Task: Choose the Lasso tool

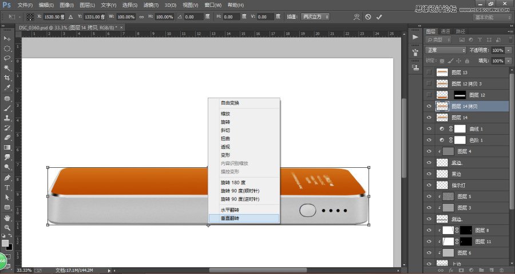Action: point(7,58)
